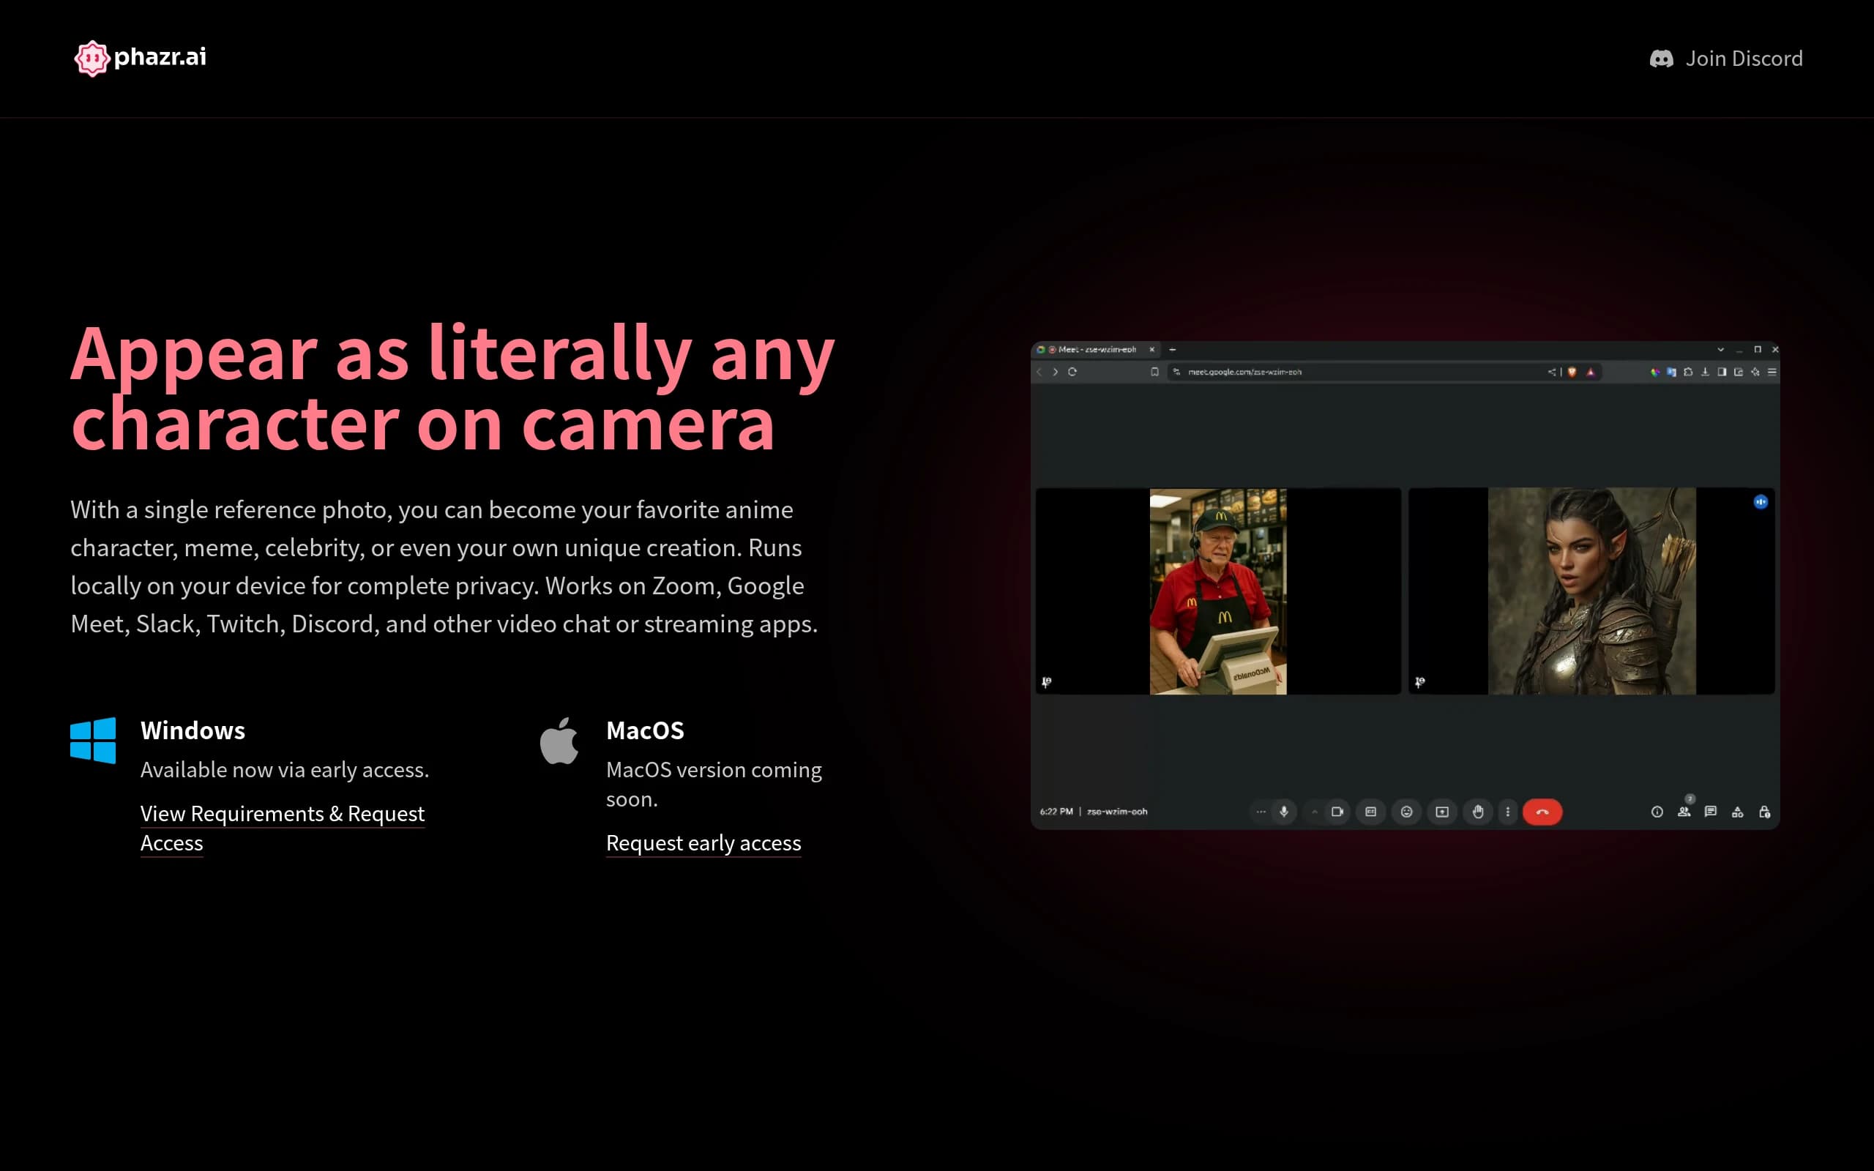Click the Windows logo icon
This screenshot has height=1171, width=1874.
coord(93,740)
